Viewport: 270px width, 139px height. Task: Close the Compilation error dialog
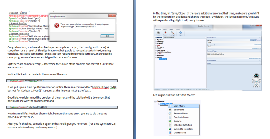point(112,16)
